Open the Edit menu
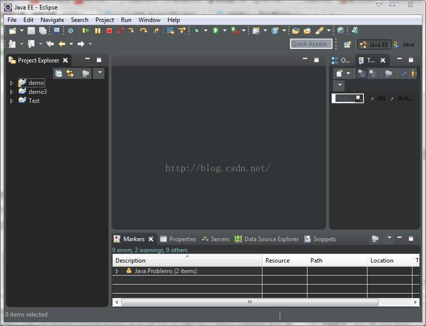This screenshot has height=326, width=426. pos(28,20)
